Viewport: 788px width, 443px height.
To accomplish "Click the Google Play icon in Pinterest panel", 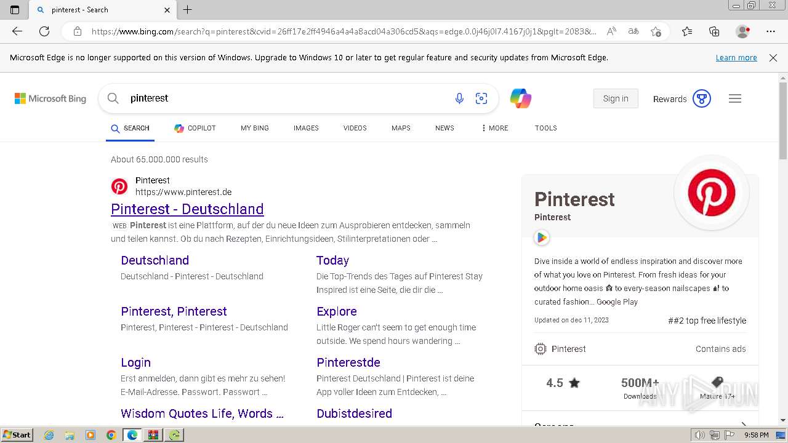I will (542, 237).
